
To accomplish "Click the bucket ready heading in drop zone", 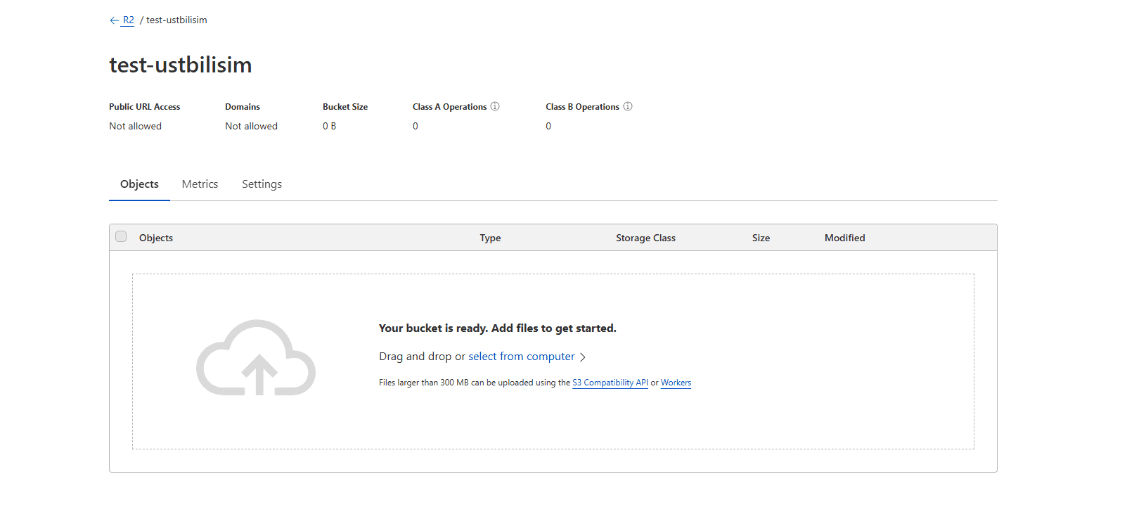I will pos(497,328).
